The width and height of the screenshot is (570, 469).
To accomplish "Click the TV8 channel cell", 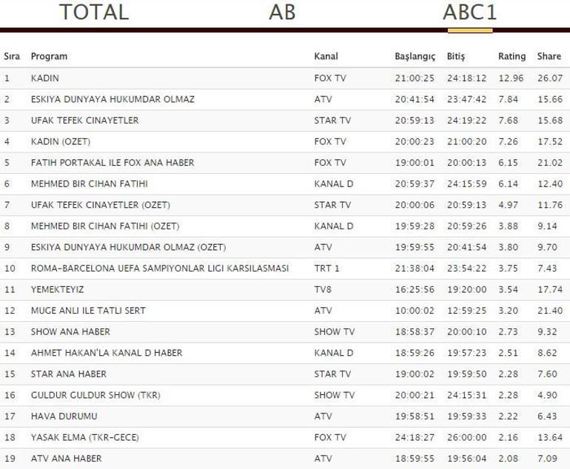I will [323, 289].
